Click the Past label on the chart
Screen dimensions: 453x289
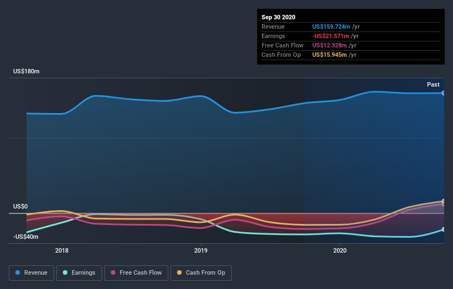pyautogui.click(x=433, y=84)
